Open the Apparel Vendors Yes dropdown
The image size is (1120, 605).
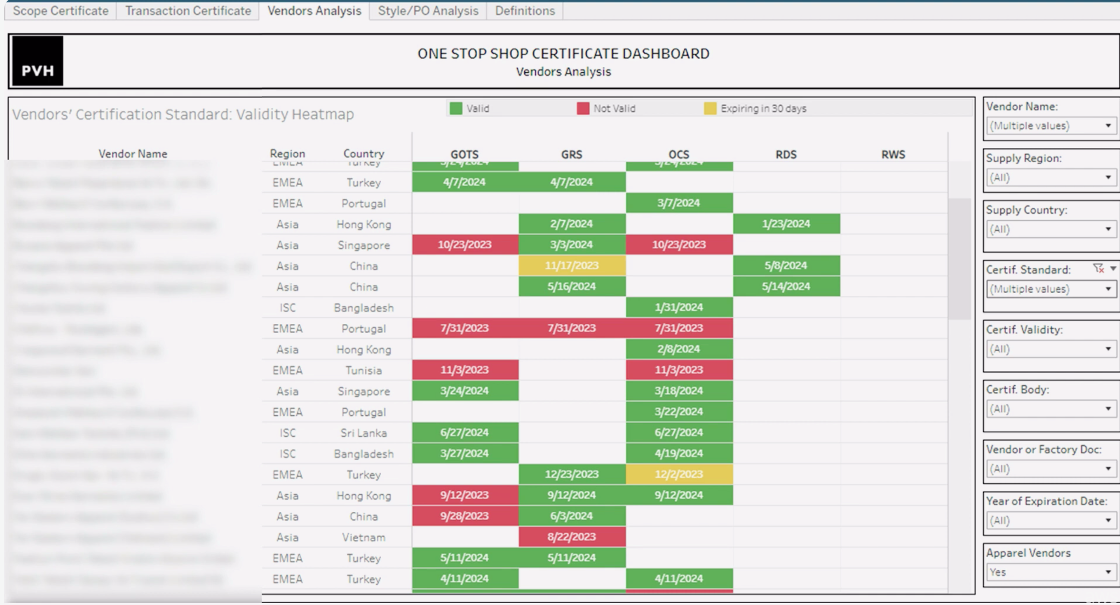[x=1050, y=572]
